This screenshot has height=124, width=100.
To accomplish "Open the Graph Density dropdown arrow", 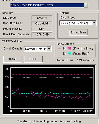I will coord(49,49).
